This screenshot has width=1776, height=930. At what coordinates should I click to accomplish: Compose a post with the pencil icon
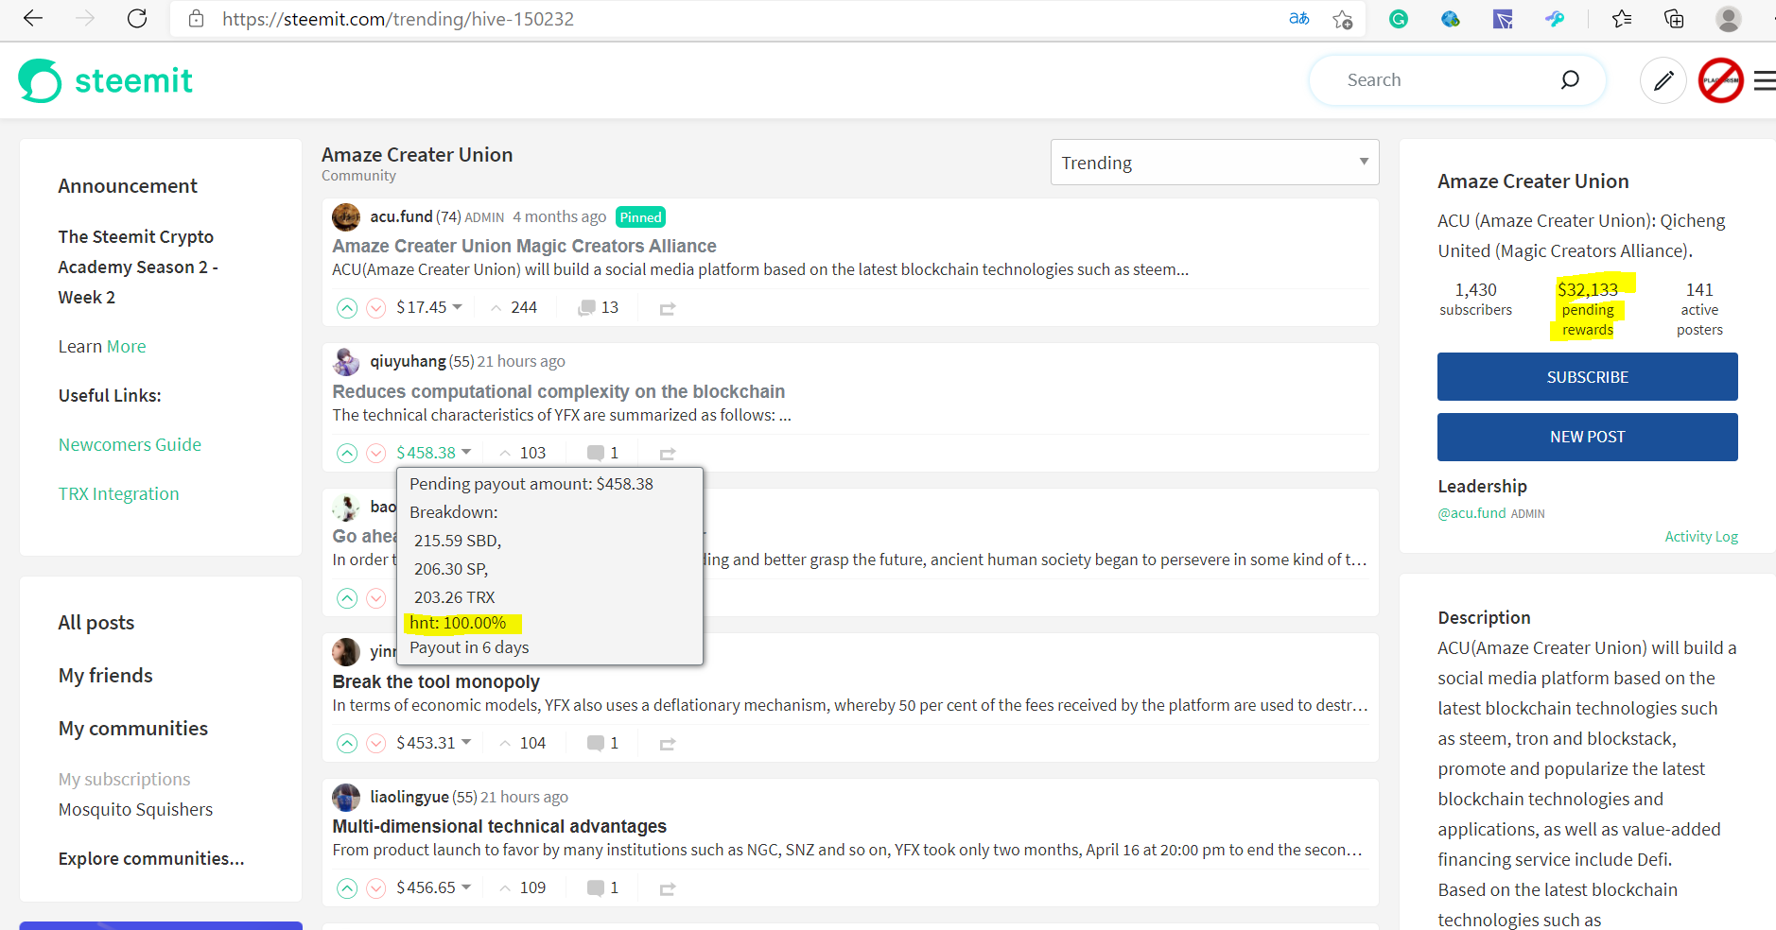click(1663, 81)
